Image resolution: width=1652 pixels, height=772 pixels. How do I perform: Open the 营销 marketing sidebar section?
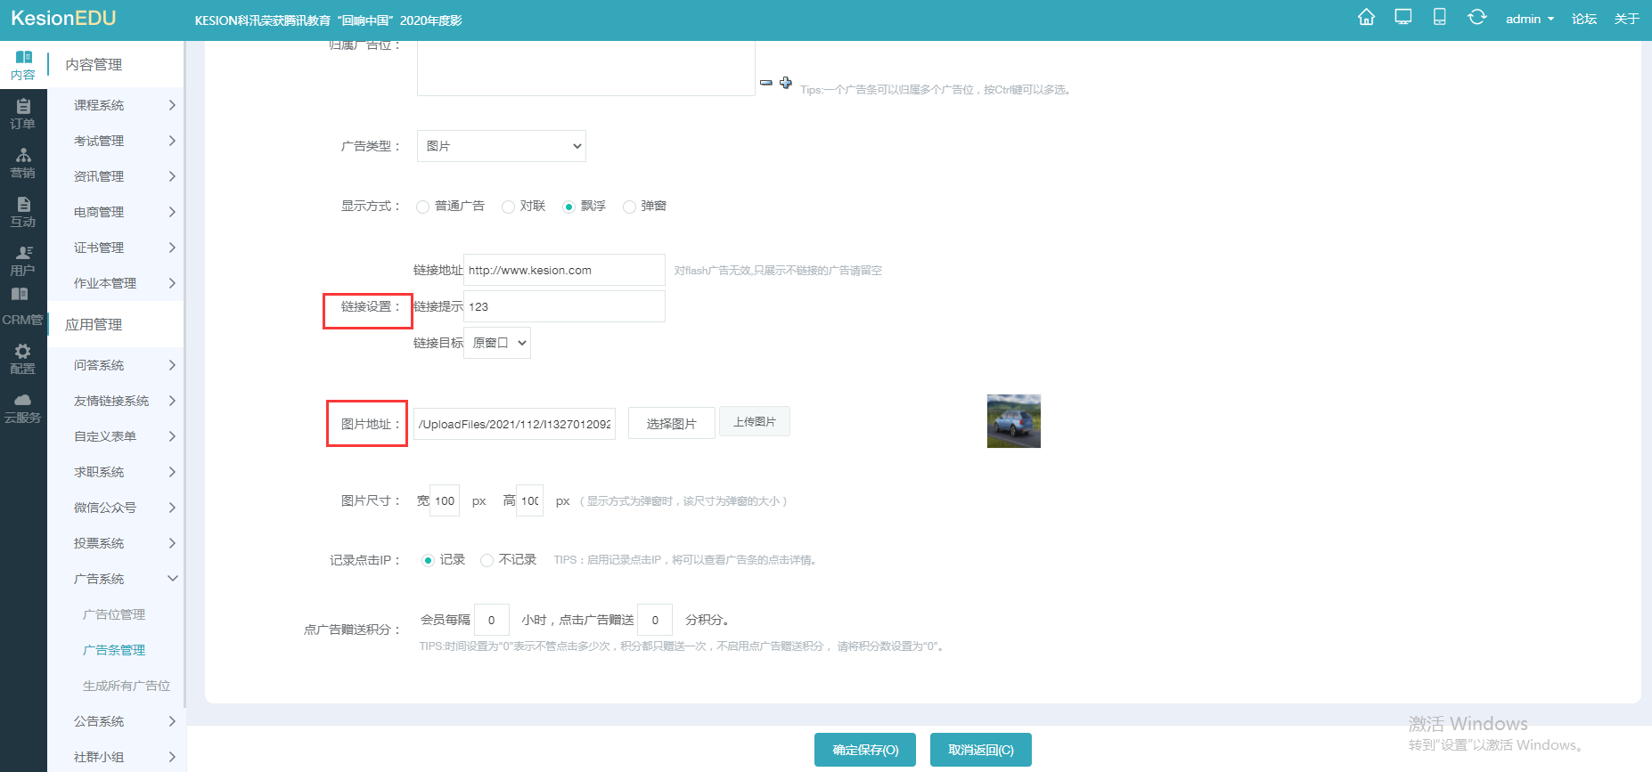pos(23,163)
